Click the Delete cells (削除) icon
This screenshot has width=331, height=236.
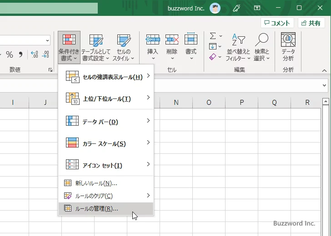pos(172,39)
